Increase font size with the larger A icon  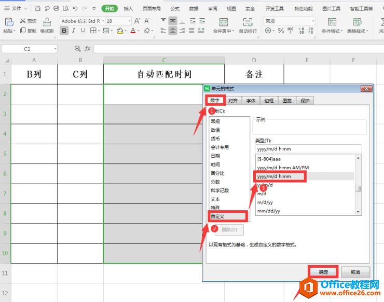pos(137,21)
